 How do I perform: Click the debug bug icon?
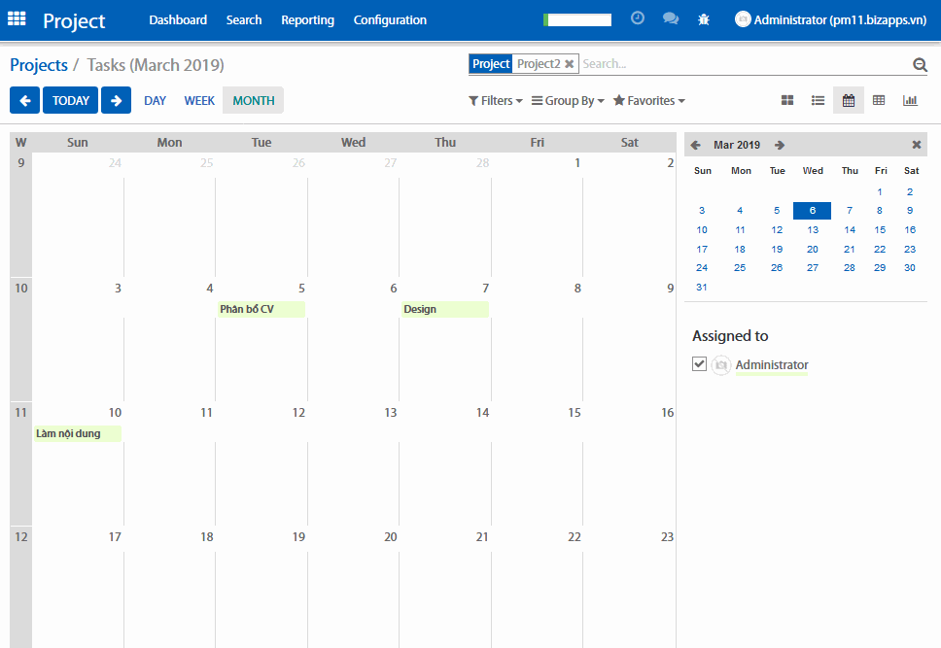pos(704,19)
